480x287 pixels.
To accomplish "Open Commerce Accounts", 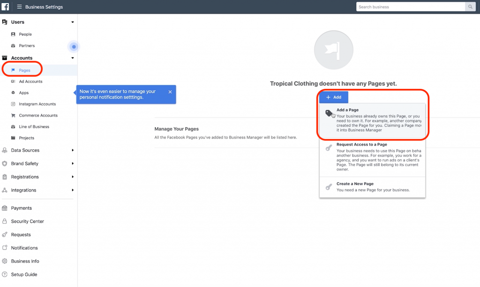I will tap(38, 115).
